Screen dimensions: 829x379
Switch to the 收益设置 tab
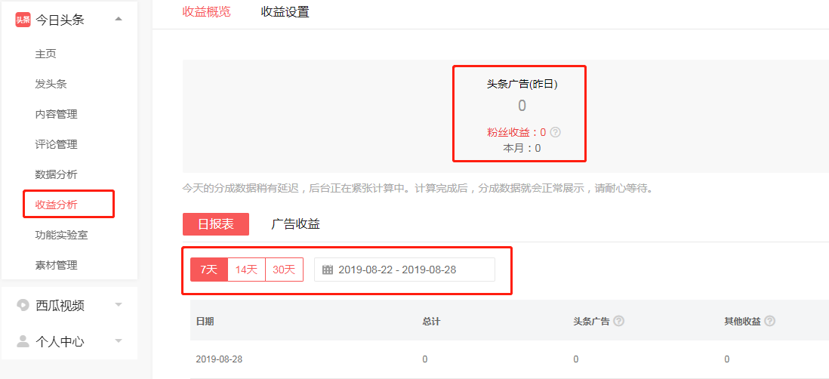285,12
